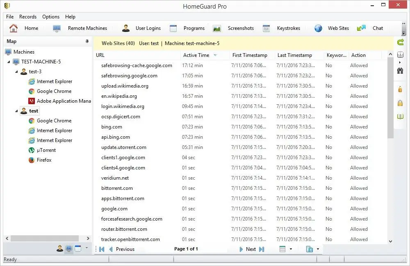Select the bing.com row
This screenshot has height=266, width=410.
pyautogui.click(x=240, y=127)
